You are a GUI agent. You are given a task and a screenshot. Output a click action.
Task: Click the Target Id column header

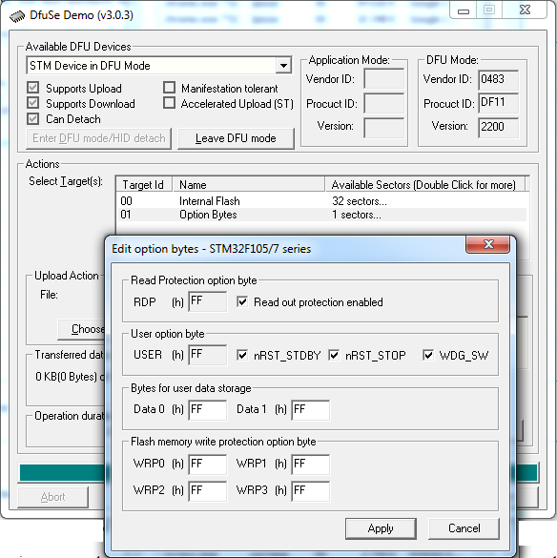[144, 185]
